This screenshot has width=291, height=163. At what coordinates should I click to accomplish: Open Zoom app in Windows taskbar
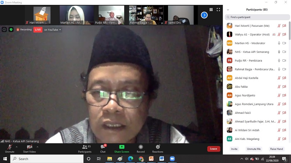(172, 159)
